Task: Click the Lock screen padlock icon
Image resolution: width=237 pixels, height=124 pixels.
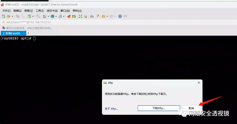Action: click(x=86, y=16)
